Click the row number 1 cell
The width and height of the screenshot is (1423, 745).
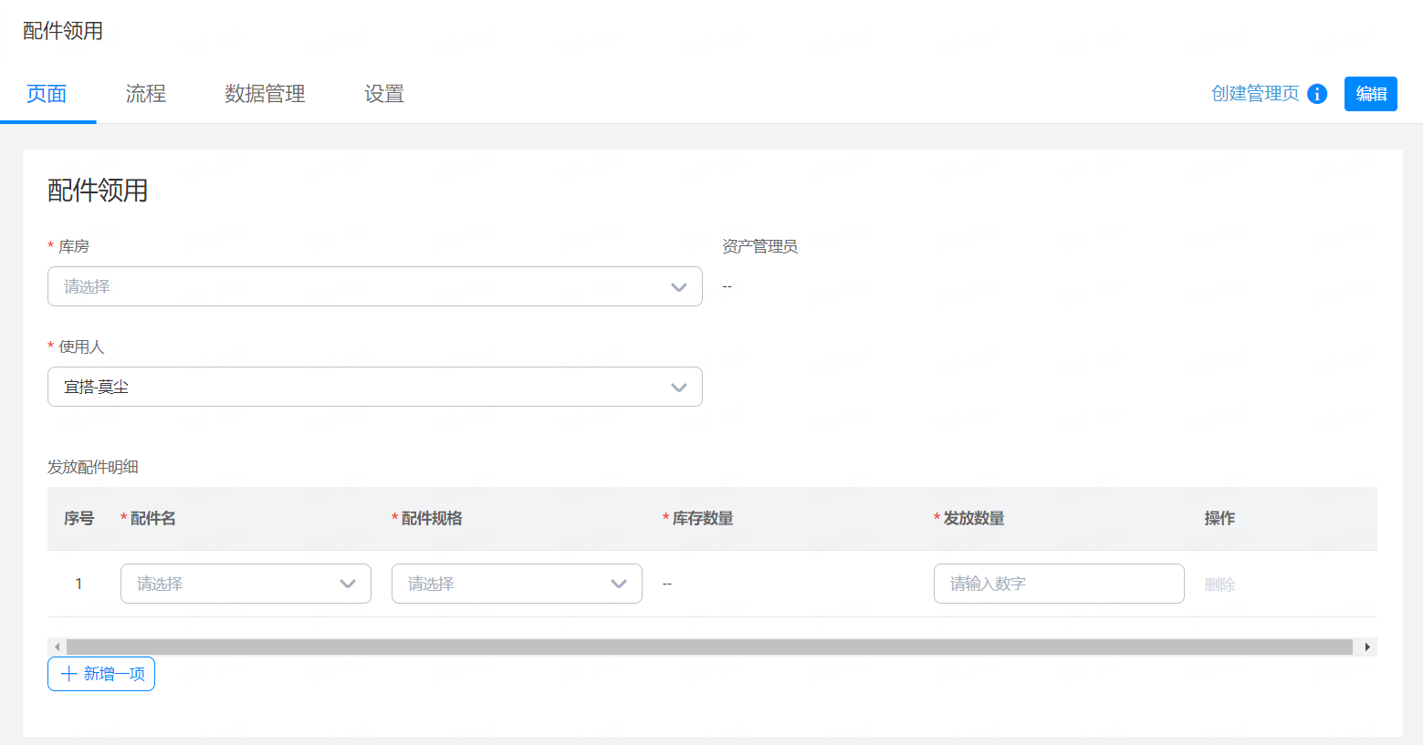point(78,584)
